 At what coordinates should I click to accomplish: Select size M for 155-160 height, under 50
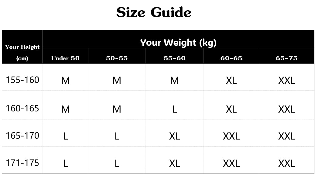(x=65, y=81)
